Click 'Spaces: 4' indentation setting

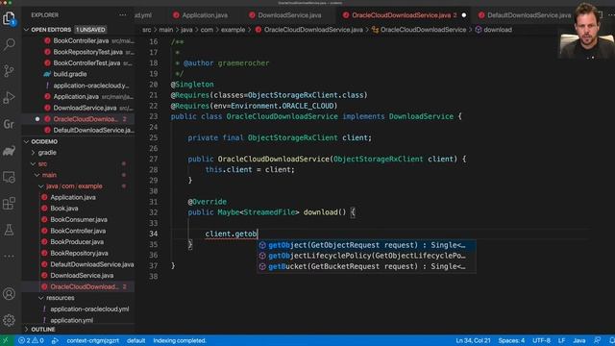pyautogui.click(x=511, y=340)
